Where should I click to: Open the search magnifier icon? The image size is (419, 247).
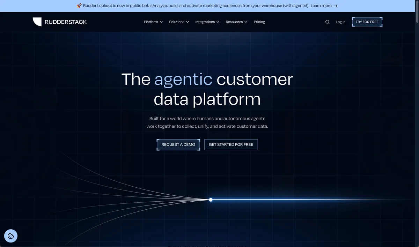(x=327, y=22)
